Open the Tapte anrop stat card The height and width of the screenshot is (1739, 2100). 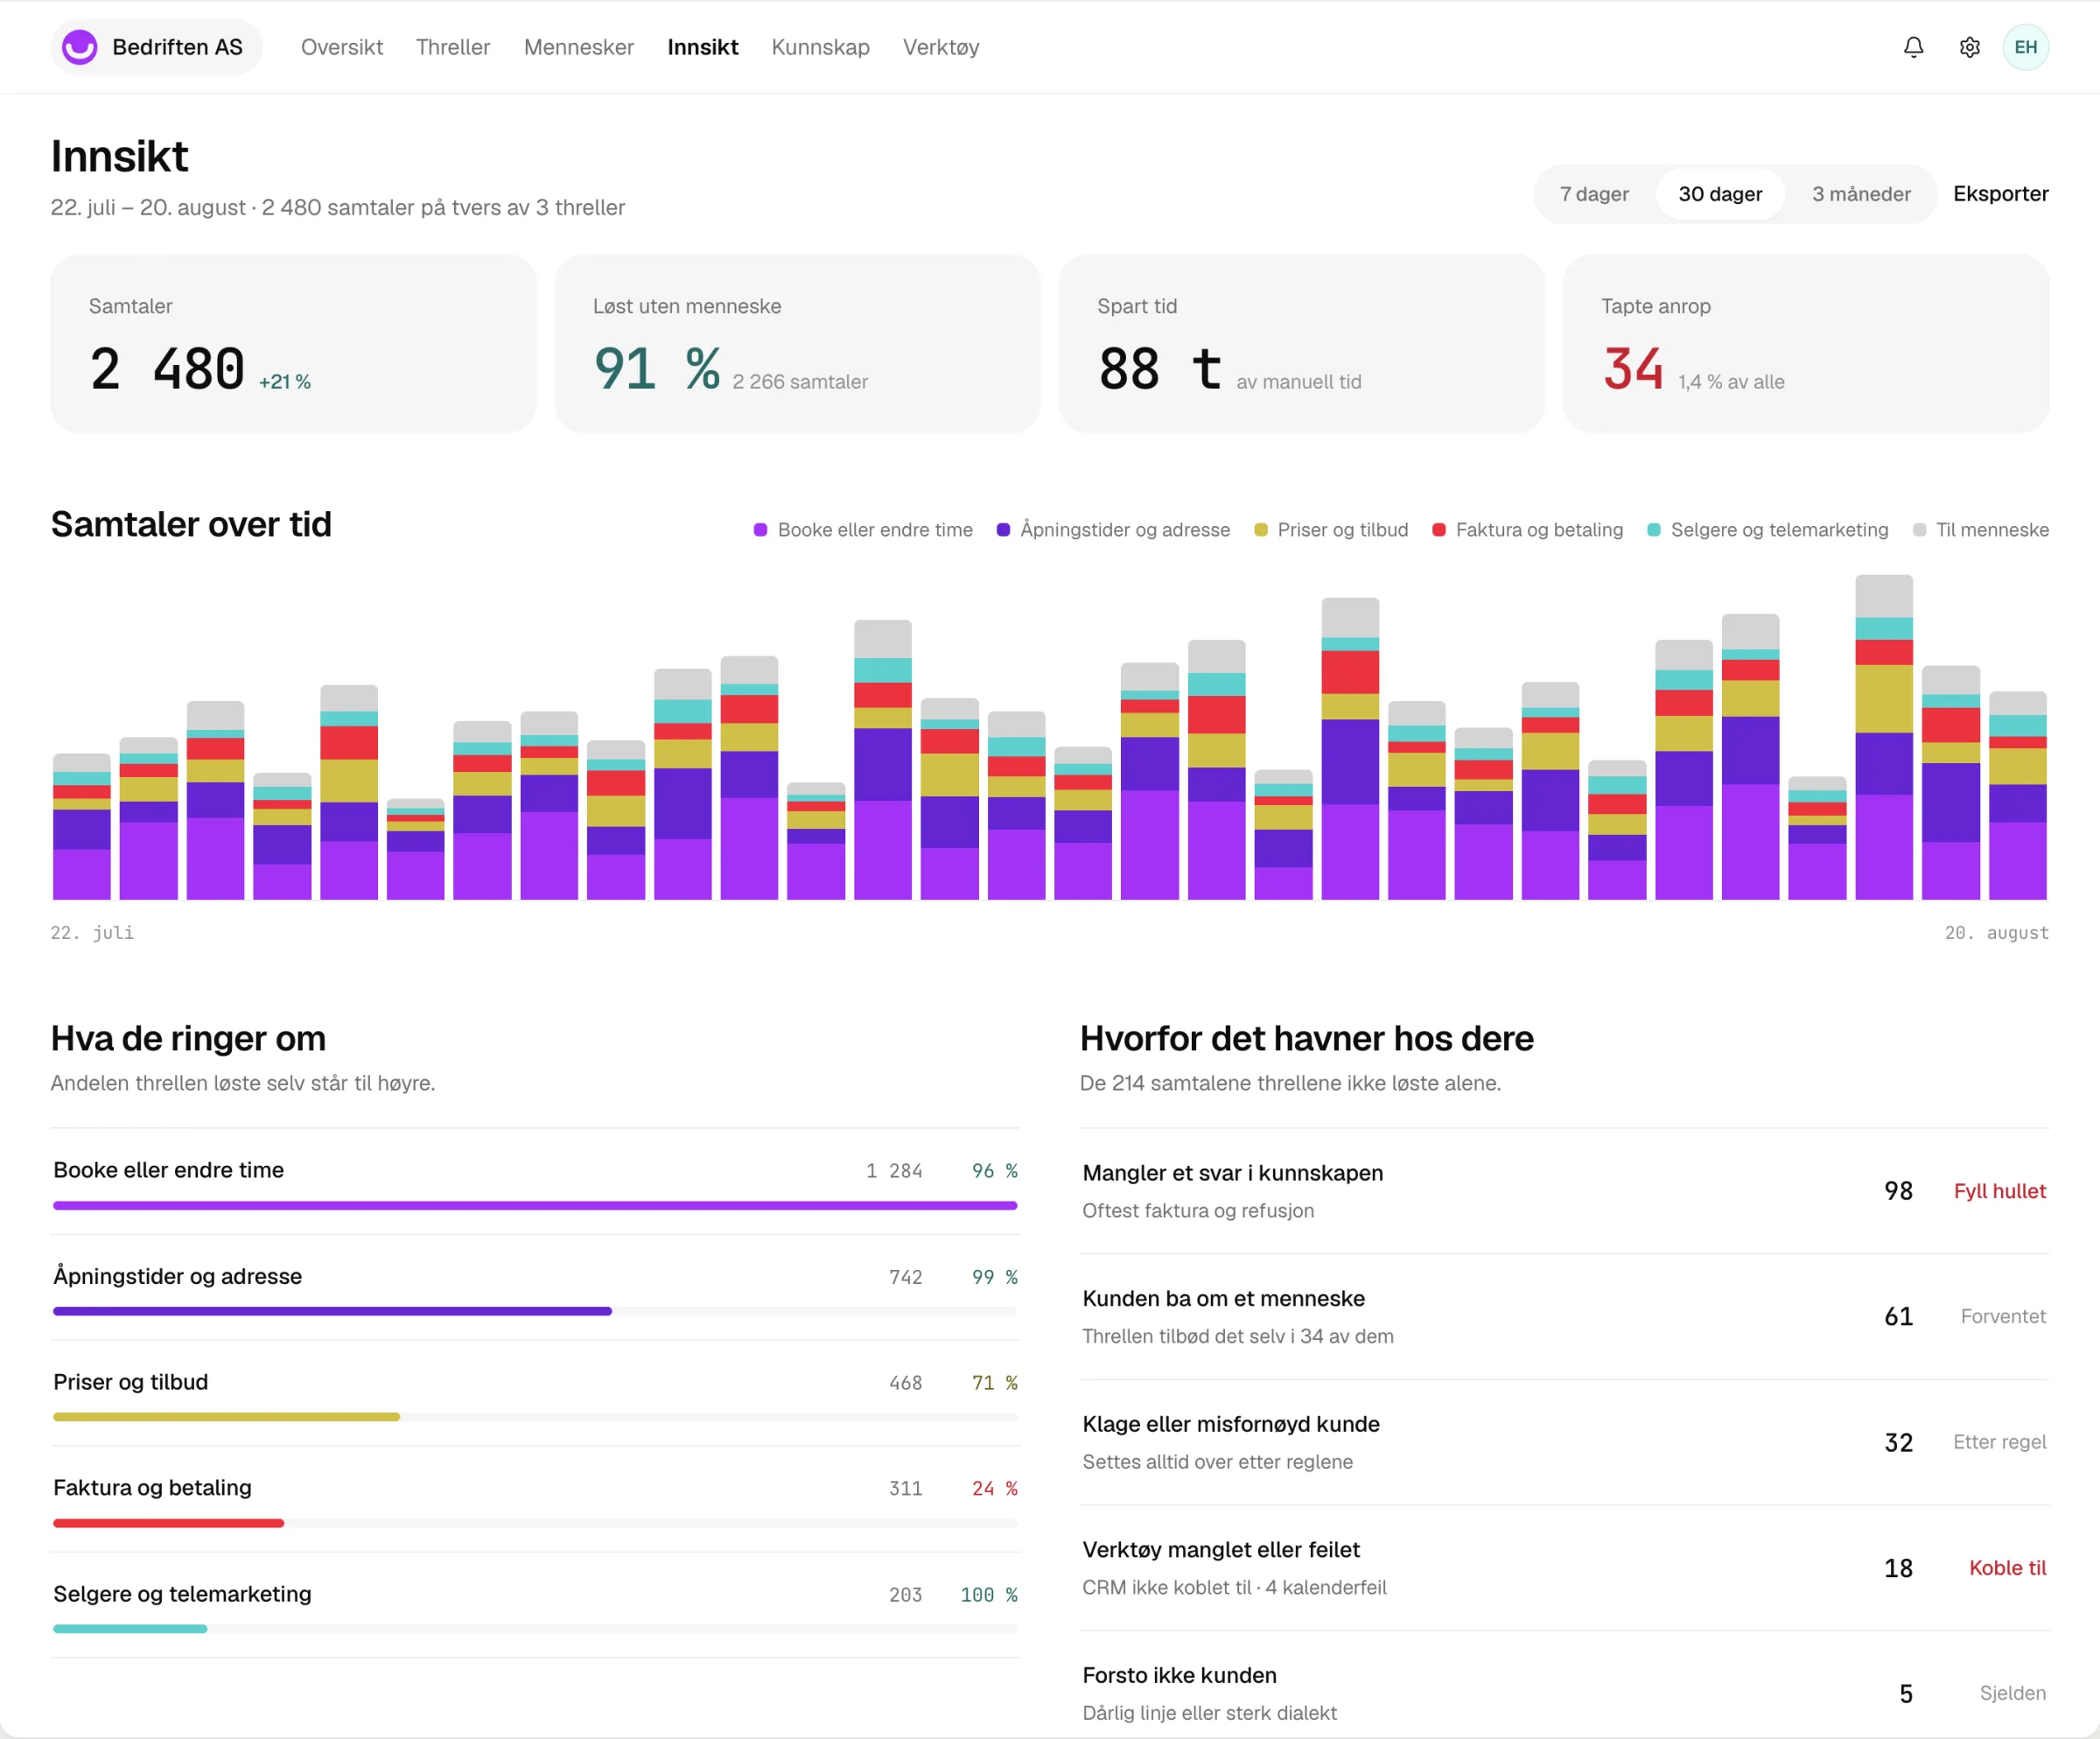click(x=1805, y=343)
